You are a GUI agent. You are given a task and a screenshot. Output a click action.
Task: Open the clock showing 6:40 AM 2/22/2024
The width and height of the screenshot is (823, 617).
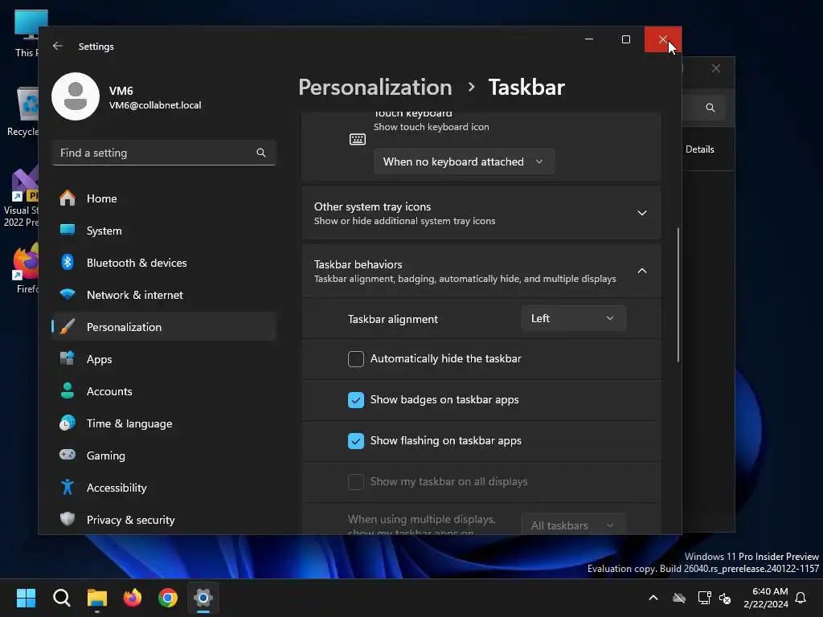click(x=766, y=598)
